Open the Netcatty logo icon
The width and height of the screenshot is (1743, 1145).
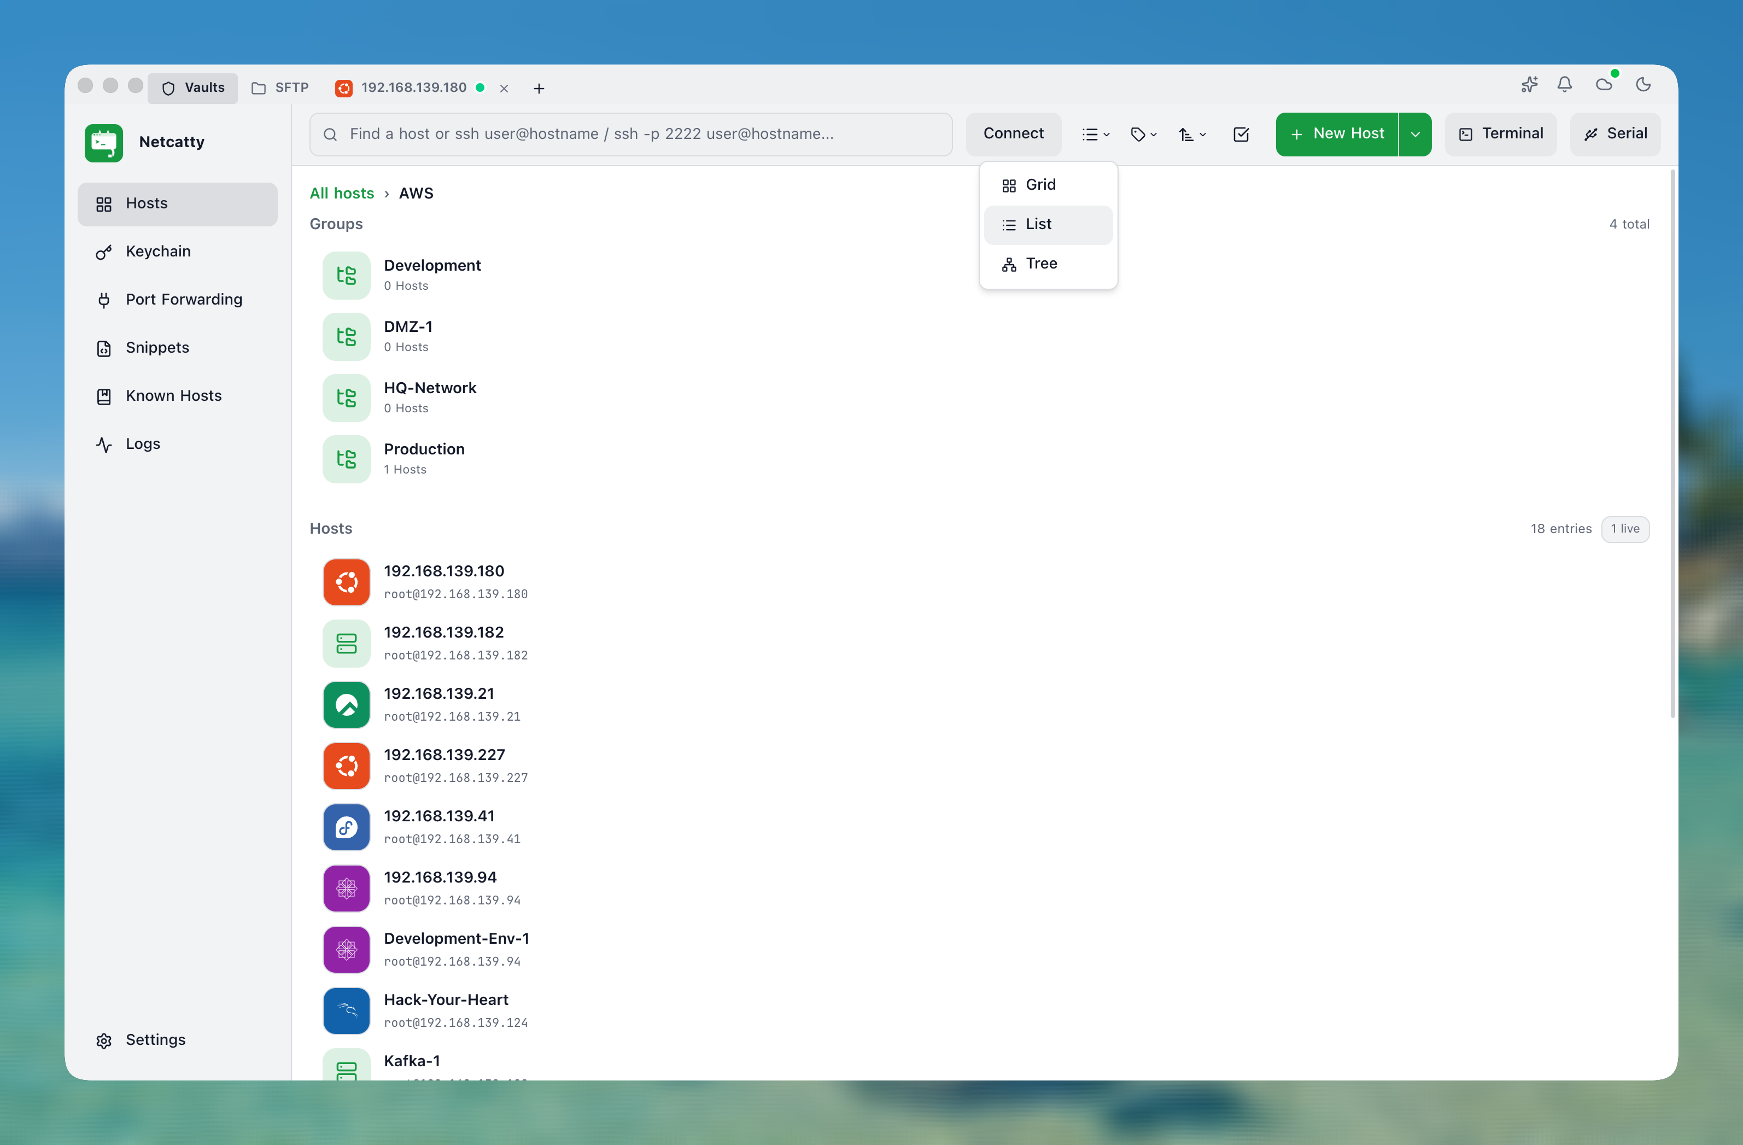coord(103,142)
